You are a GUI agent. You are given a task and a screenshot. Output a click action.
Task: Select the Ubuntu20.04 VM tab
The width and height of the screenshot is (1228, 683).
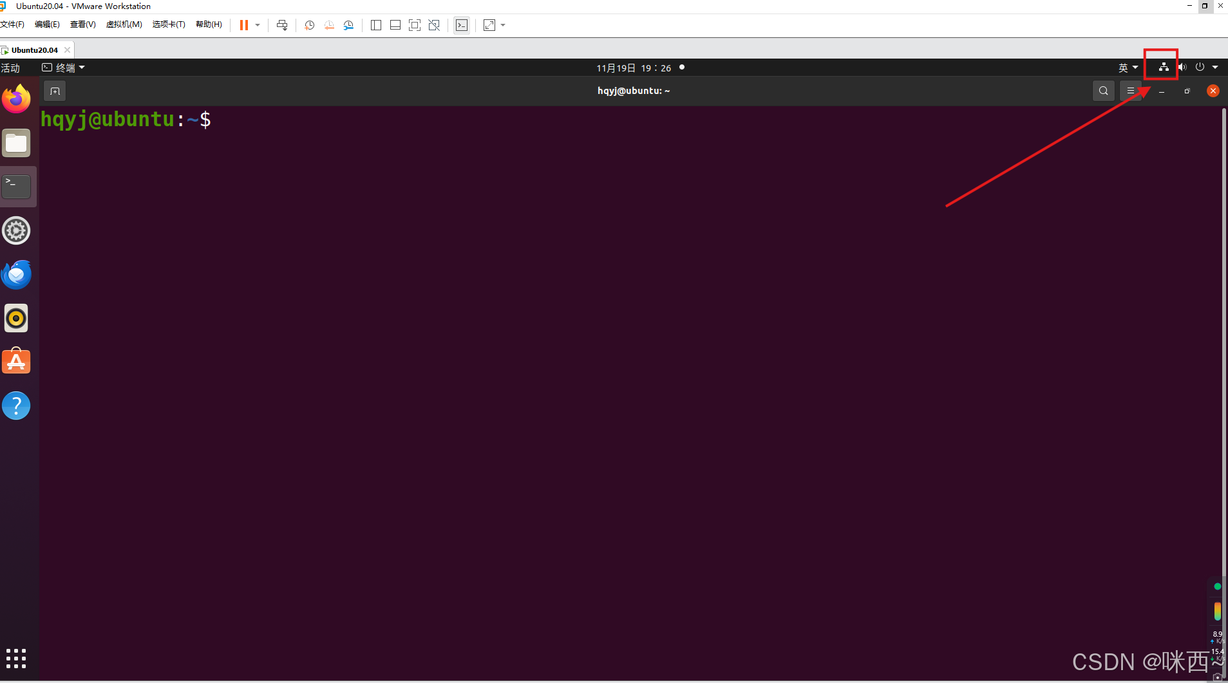click(35, 50)
